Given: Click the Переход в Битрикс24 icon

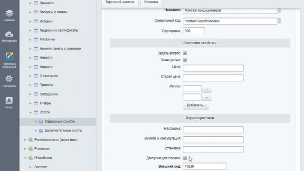Looking at the screenshot, I should (9, 60).
